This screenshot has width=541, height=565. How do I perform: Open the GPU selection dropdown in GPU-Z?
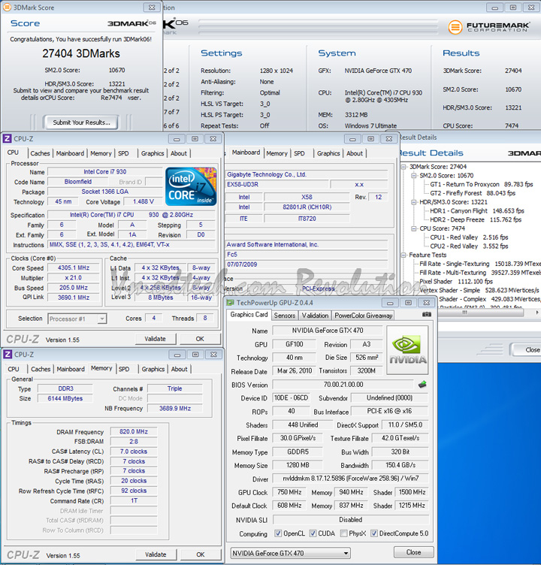tap(291, 553)
